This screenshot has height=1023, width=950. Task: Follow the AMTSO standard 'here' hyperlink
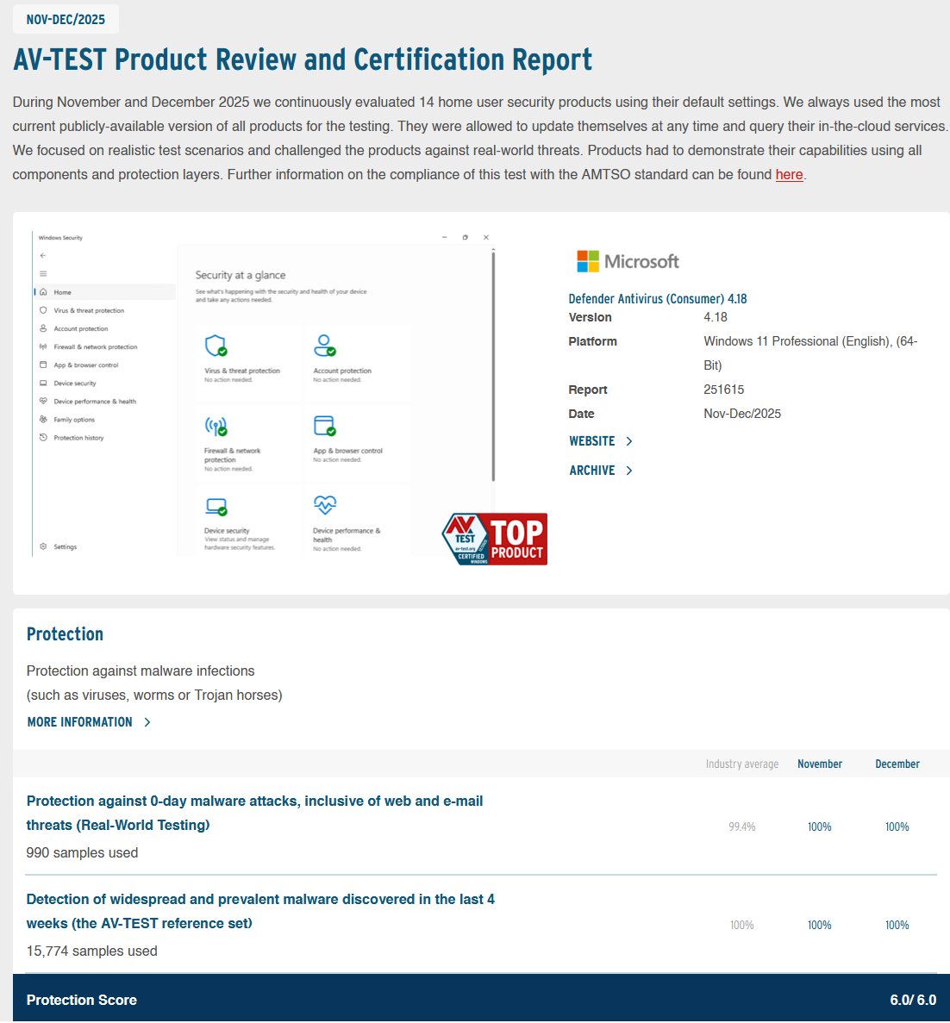(789, 175)
